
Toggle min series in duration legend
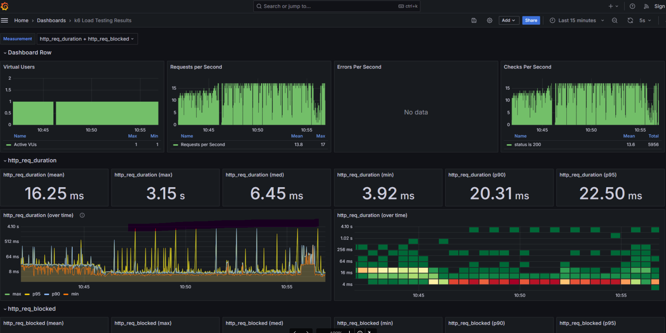75,294
